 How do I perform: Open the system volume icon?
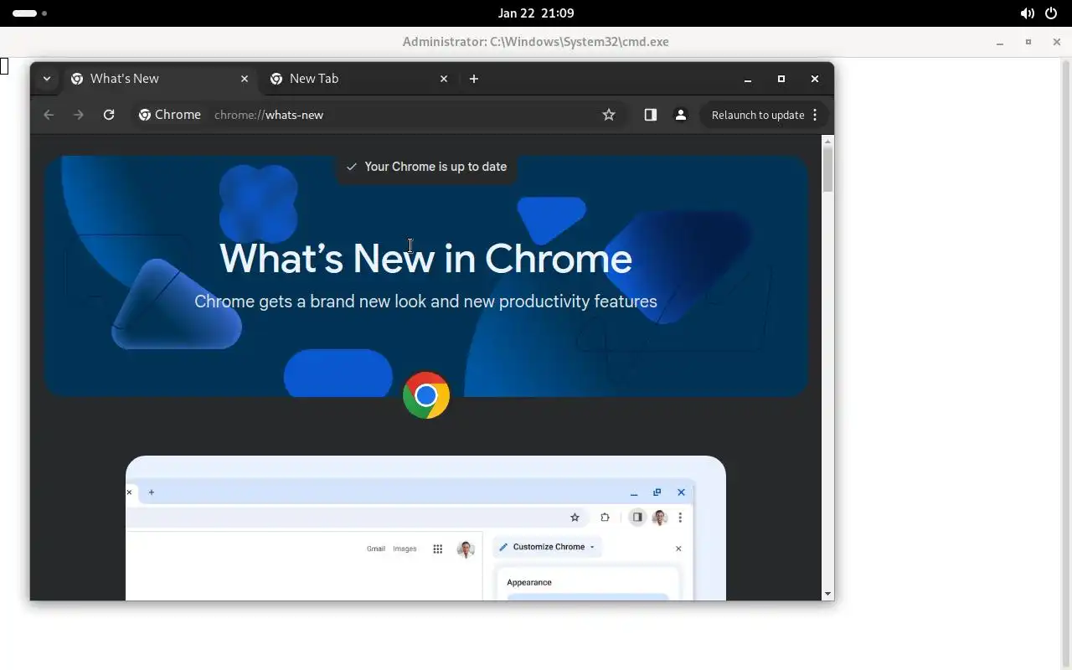coord(1027,13)
